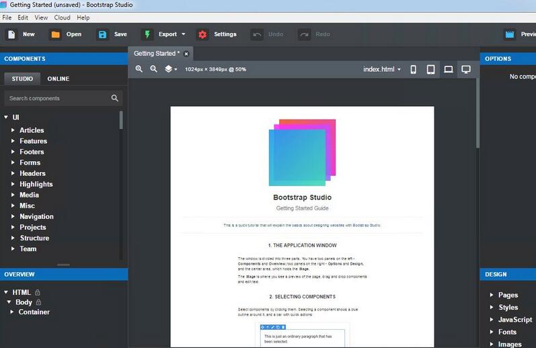Click the HTML lock icon

[x=38, y=292]
